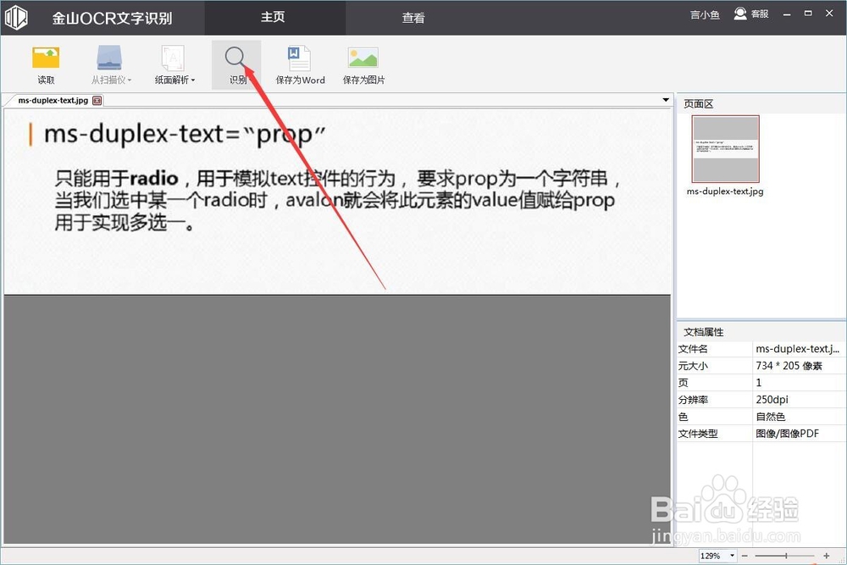This screenshot has width=847, height=565.
Task: Click the 纸面解析 paper analysis icon
Action: [x=172, y=58]
